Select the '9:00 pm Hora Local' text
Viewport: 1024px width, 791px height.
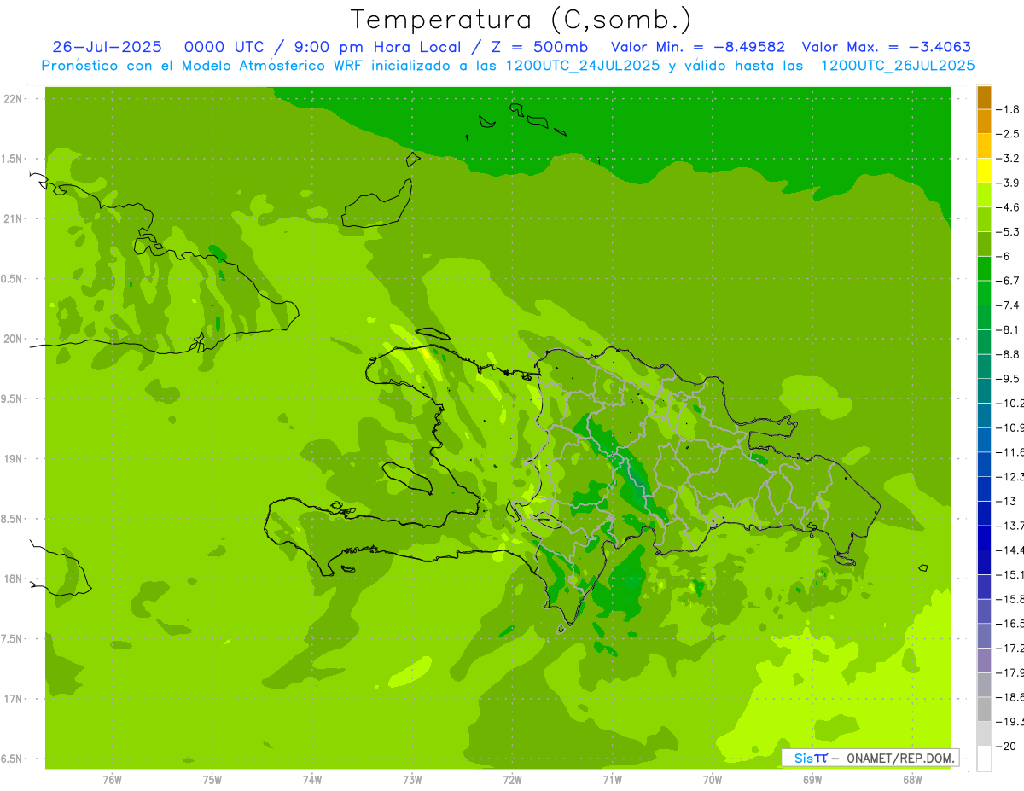(377, 47)
